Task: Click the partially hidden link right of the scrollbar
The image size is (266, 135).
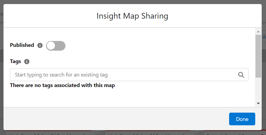Action: [x=264, y=38]
